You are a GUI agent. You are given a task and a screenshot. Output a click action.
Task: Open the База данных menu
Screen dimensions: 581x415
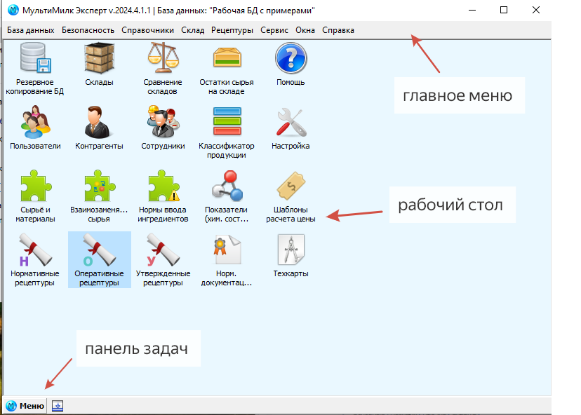(30, 30)
